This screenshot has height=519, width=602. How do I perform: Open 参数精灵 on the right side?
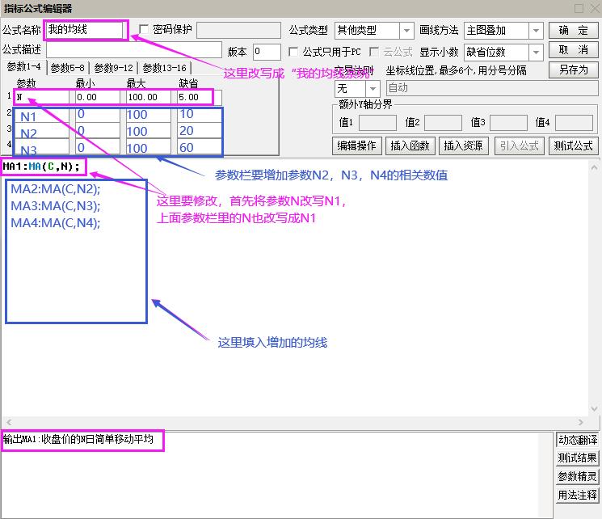(x=577, y=476)
